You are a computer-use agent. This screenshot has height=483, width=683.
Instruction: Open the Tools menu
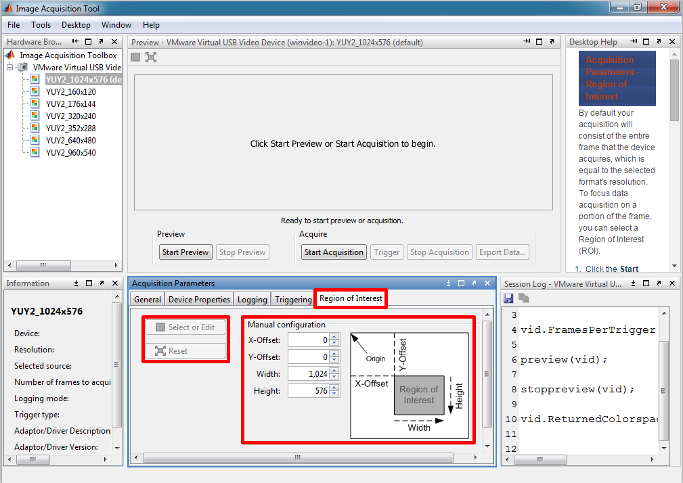[x=41, y=25]
